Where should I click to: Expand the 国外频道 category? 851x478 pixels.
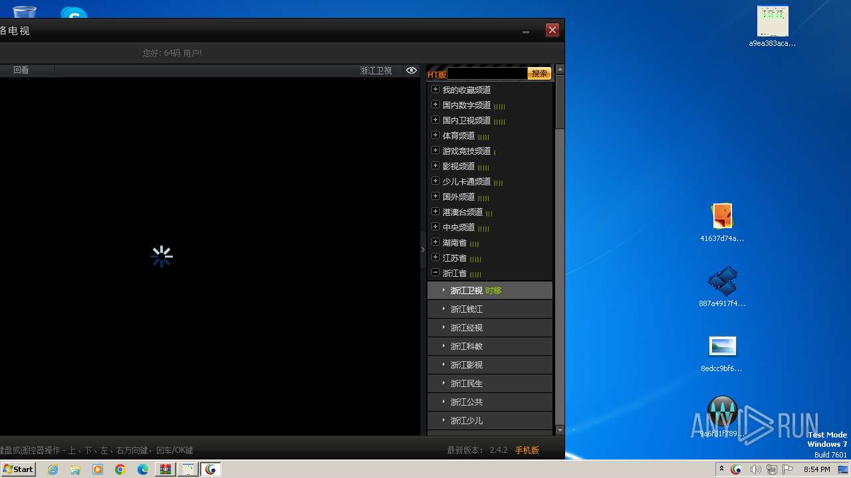[x=435, y=197]
